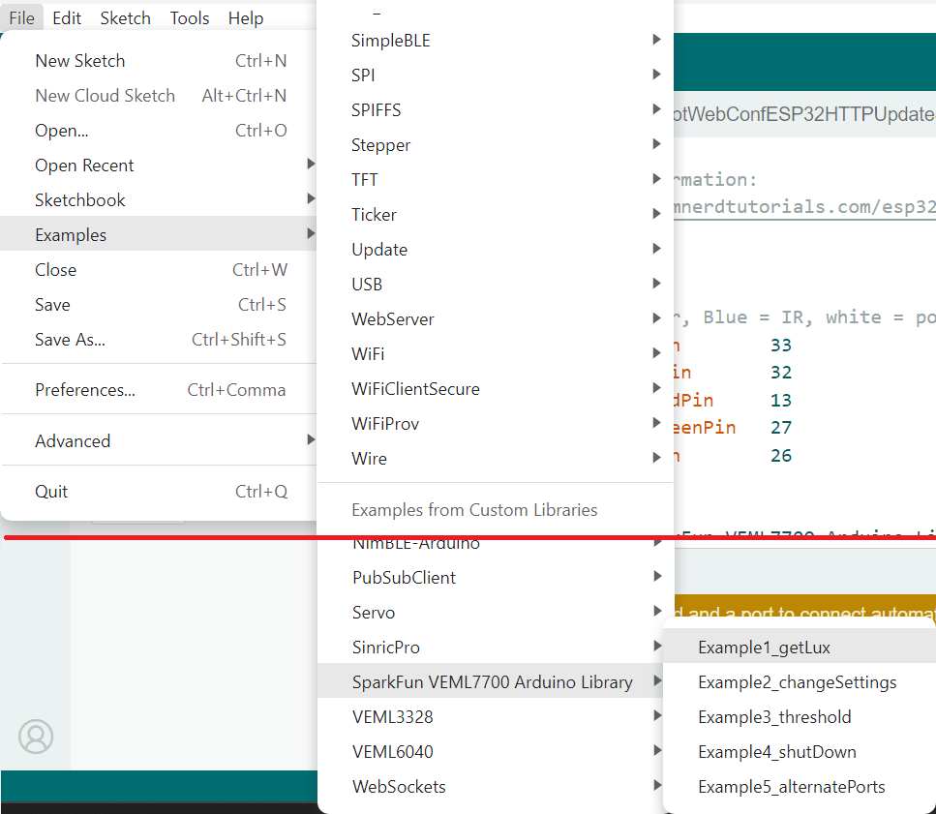Click the user account profile icon
The image size is (936, 814).
pyautogui.click(x=36, y=737)
